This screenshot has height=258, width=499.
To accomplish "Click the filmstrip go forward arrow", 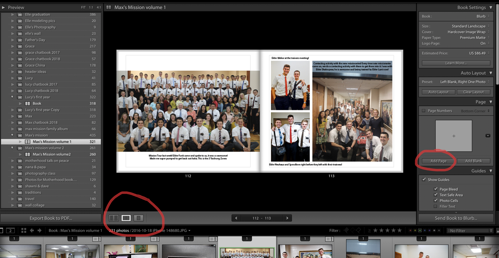I will pos(40,230).
